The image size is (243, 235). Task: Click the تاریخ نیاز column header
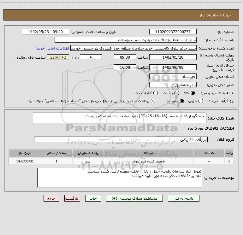click(x=25, y=153)
